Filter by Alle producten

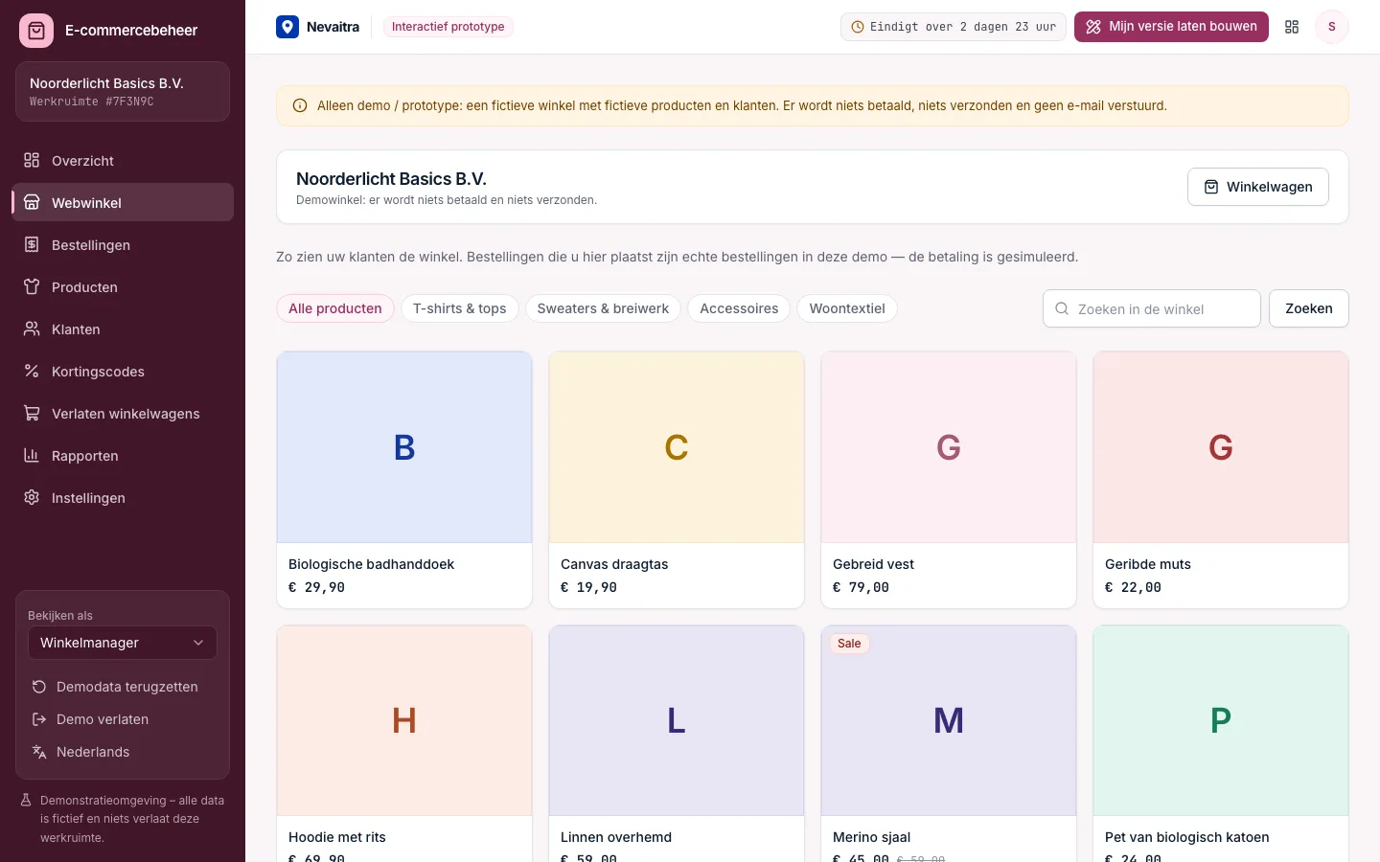[x=335, y=308]
